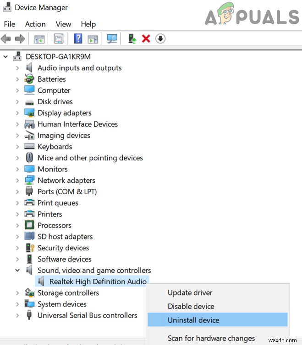Viewport: 302px width, 345px height.
Task: Disable device with the down-arrow circle icon
Action: 160,39
